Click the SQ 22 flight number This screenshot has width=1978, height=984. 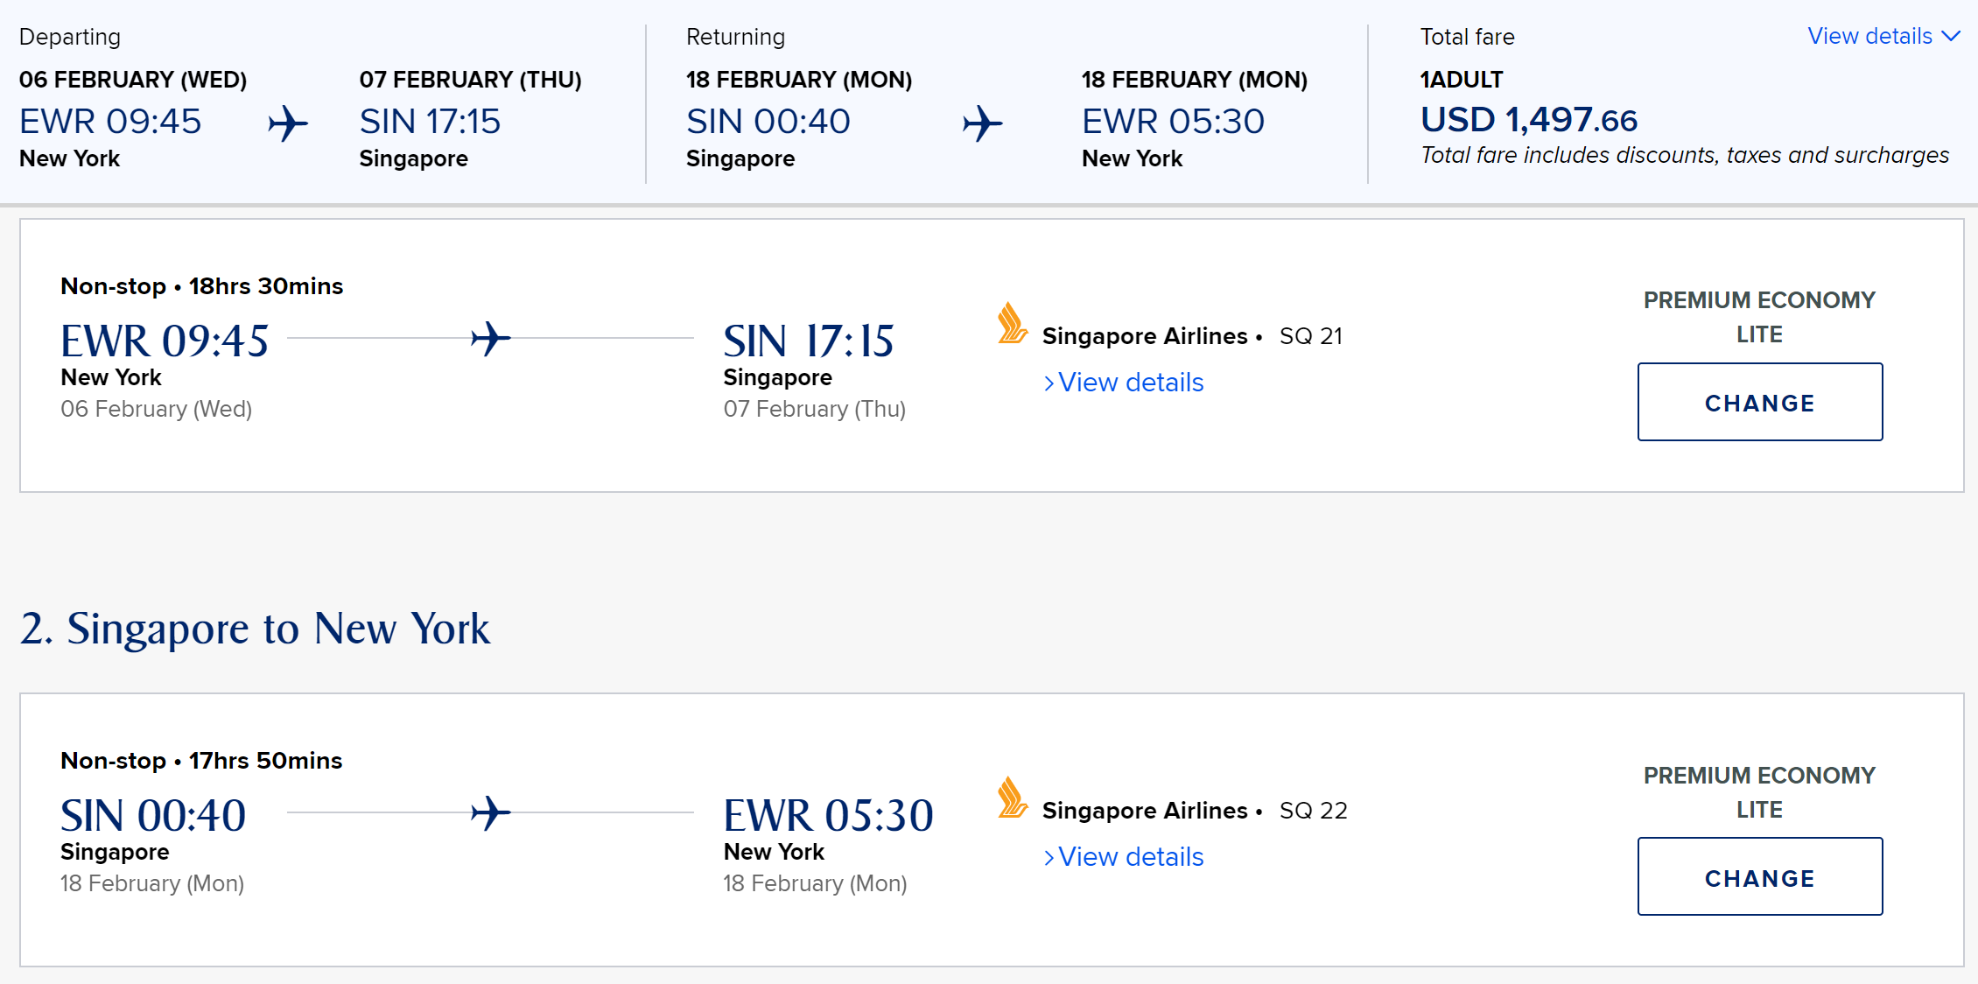pos(1313,811)
